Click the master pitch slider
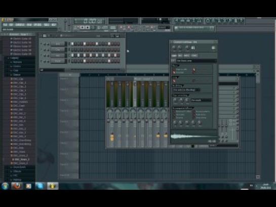 [x=69, y=25]
